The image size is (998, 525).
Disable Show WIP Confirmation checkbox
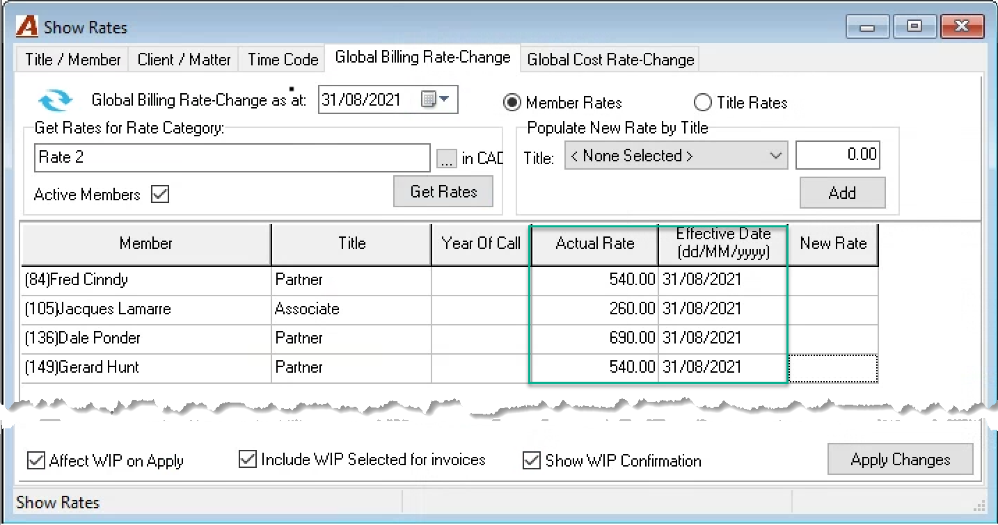(x=532, y=461)
